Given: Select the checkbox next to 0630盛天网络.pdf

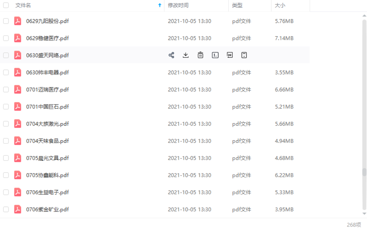Looking at the screenshot, I should [x=6, y=55].
